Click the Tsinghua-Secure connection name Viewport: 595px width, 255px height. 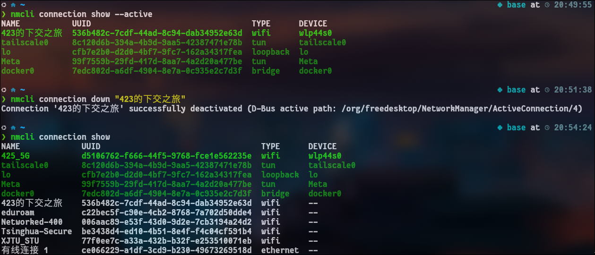[36, 231]
